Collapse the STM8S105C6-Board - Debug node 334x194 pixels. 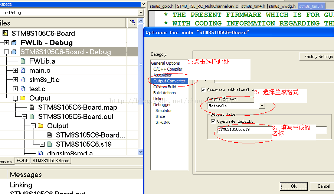point(6,52)
